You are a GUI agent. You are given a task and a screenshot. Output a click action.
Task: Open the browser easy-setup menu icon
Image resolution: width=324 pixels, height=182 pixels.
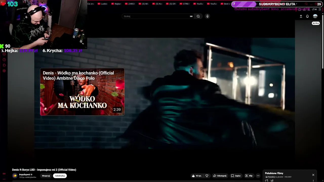coord(320,9)
